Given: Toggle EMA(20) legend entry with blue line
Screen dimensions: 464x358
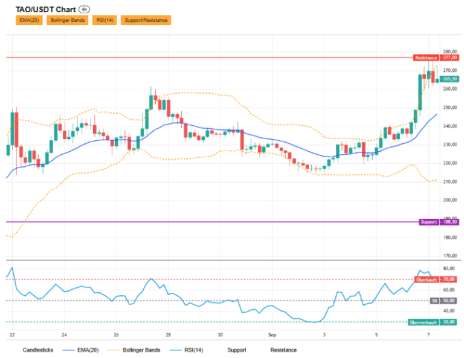Looking at the screenshot, I should (81, 350).
